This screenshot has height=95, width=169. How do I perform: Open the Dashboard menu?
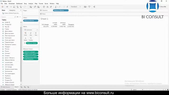(19, 3)
